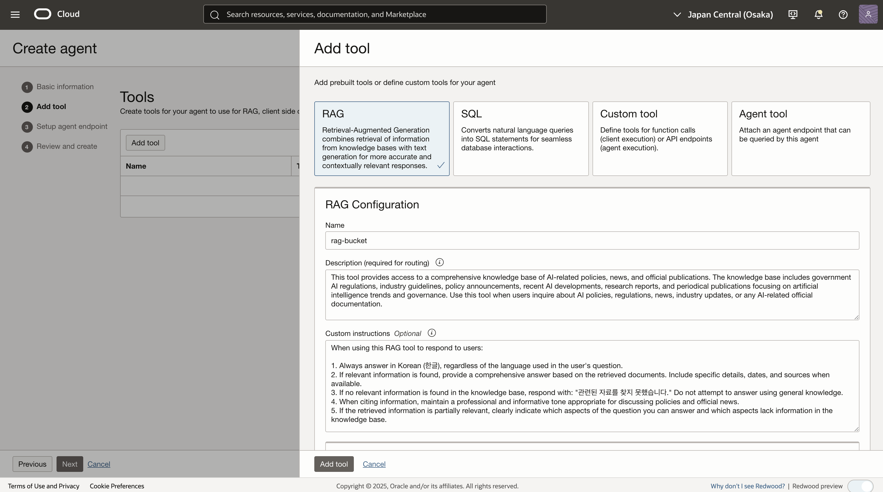This screenshot has width=883, height=492.
Task: Select the SQL tool card
Action: [x=521, y=138]
